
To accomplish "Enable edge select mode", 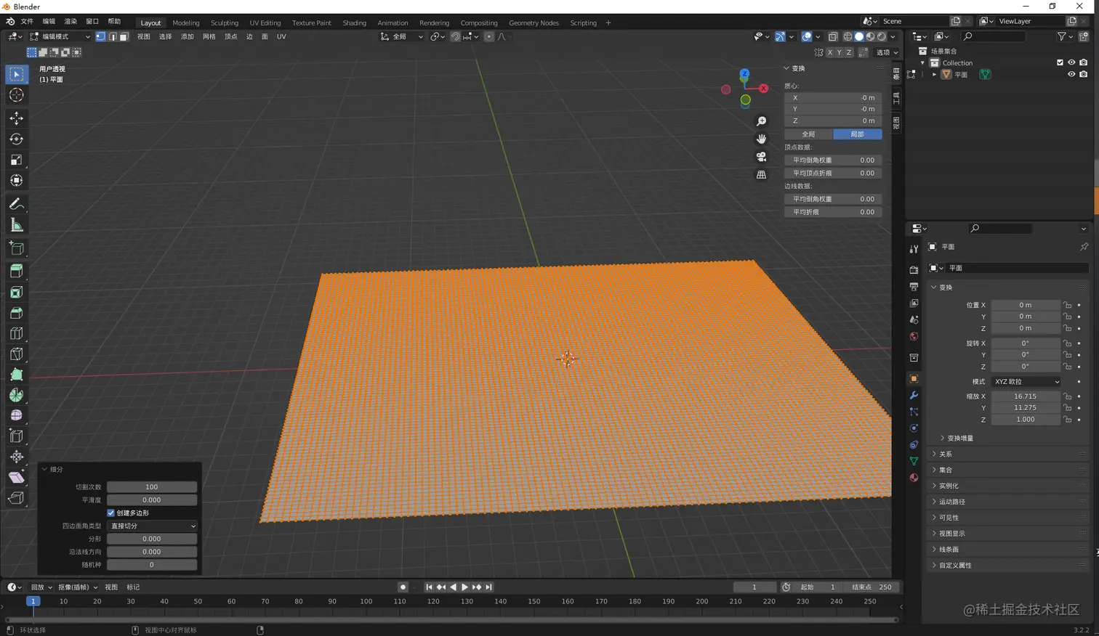I will tap(113, 36).
